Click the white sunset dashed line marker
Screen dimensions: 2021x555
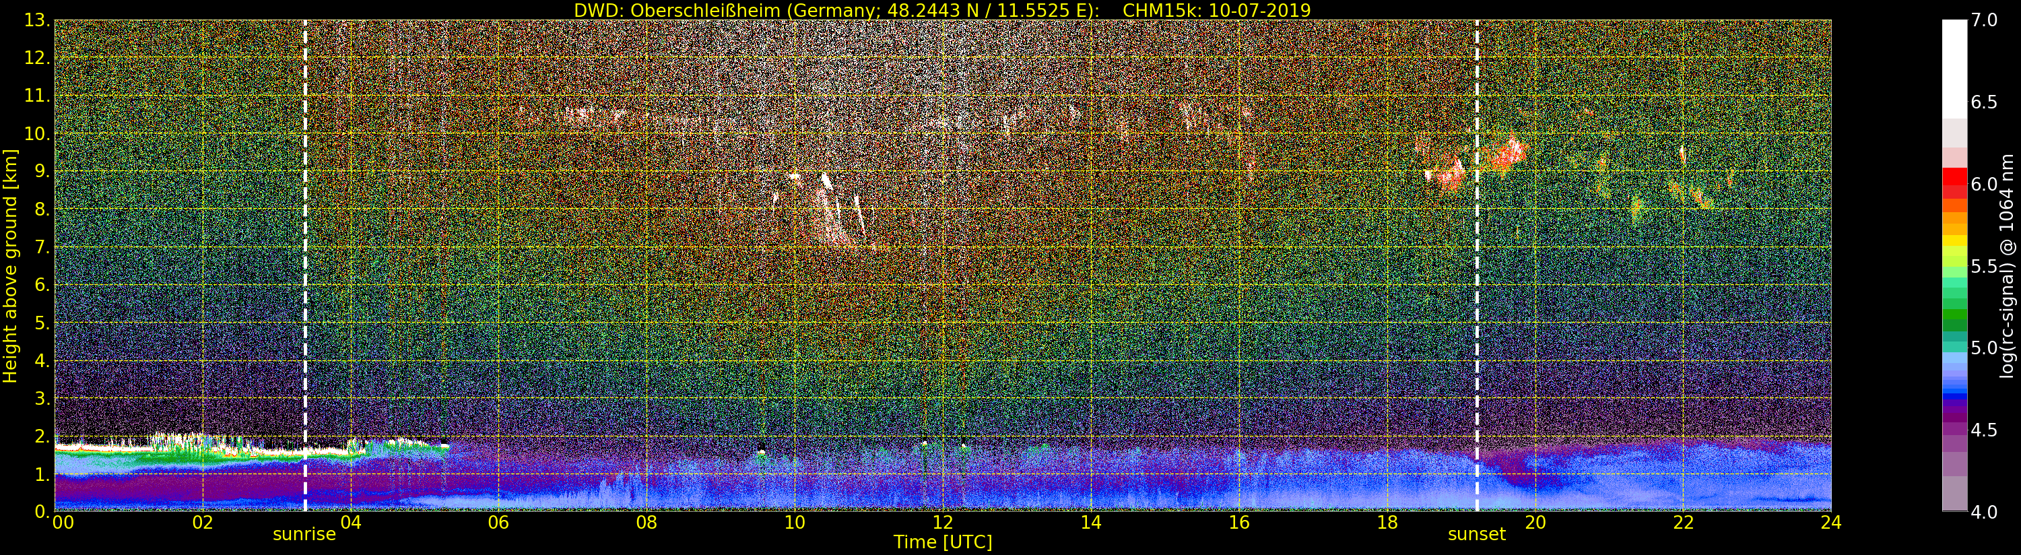coord(1477,265)
